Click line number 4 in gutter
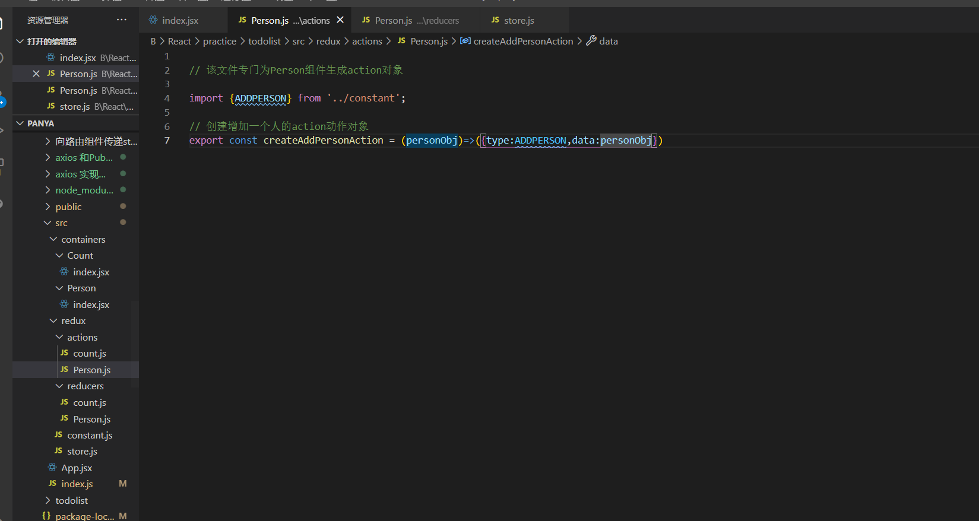979x521 pixels. tap(167, 98)
